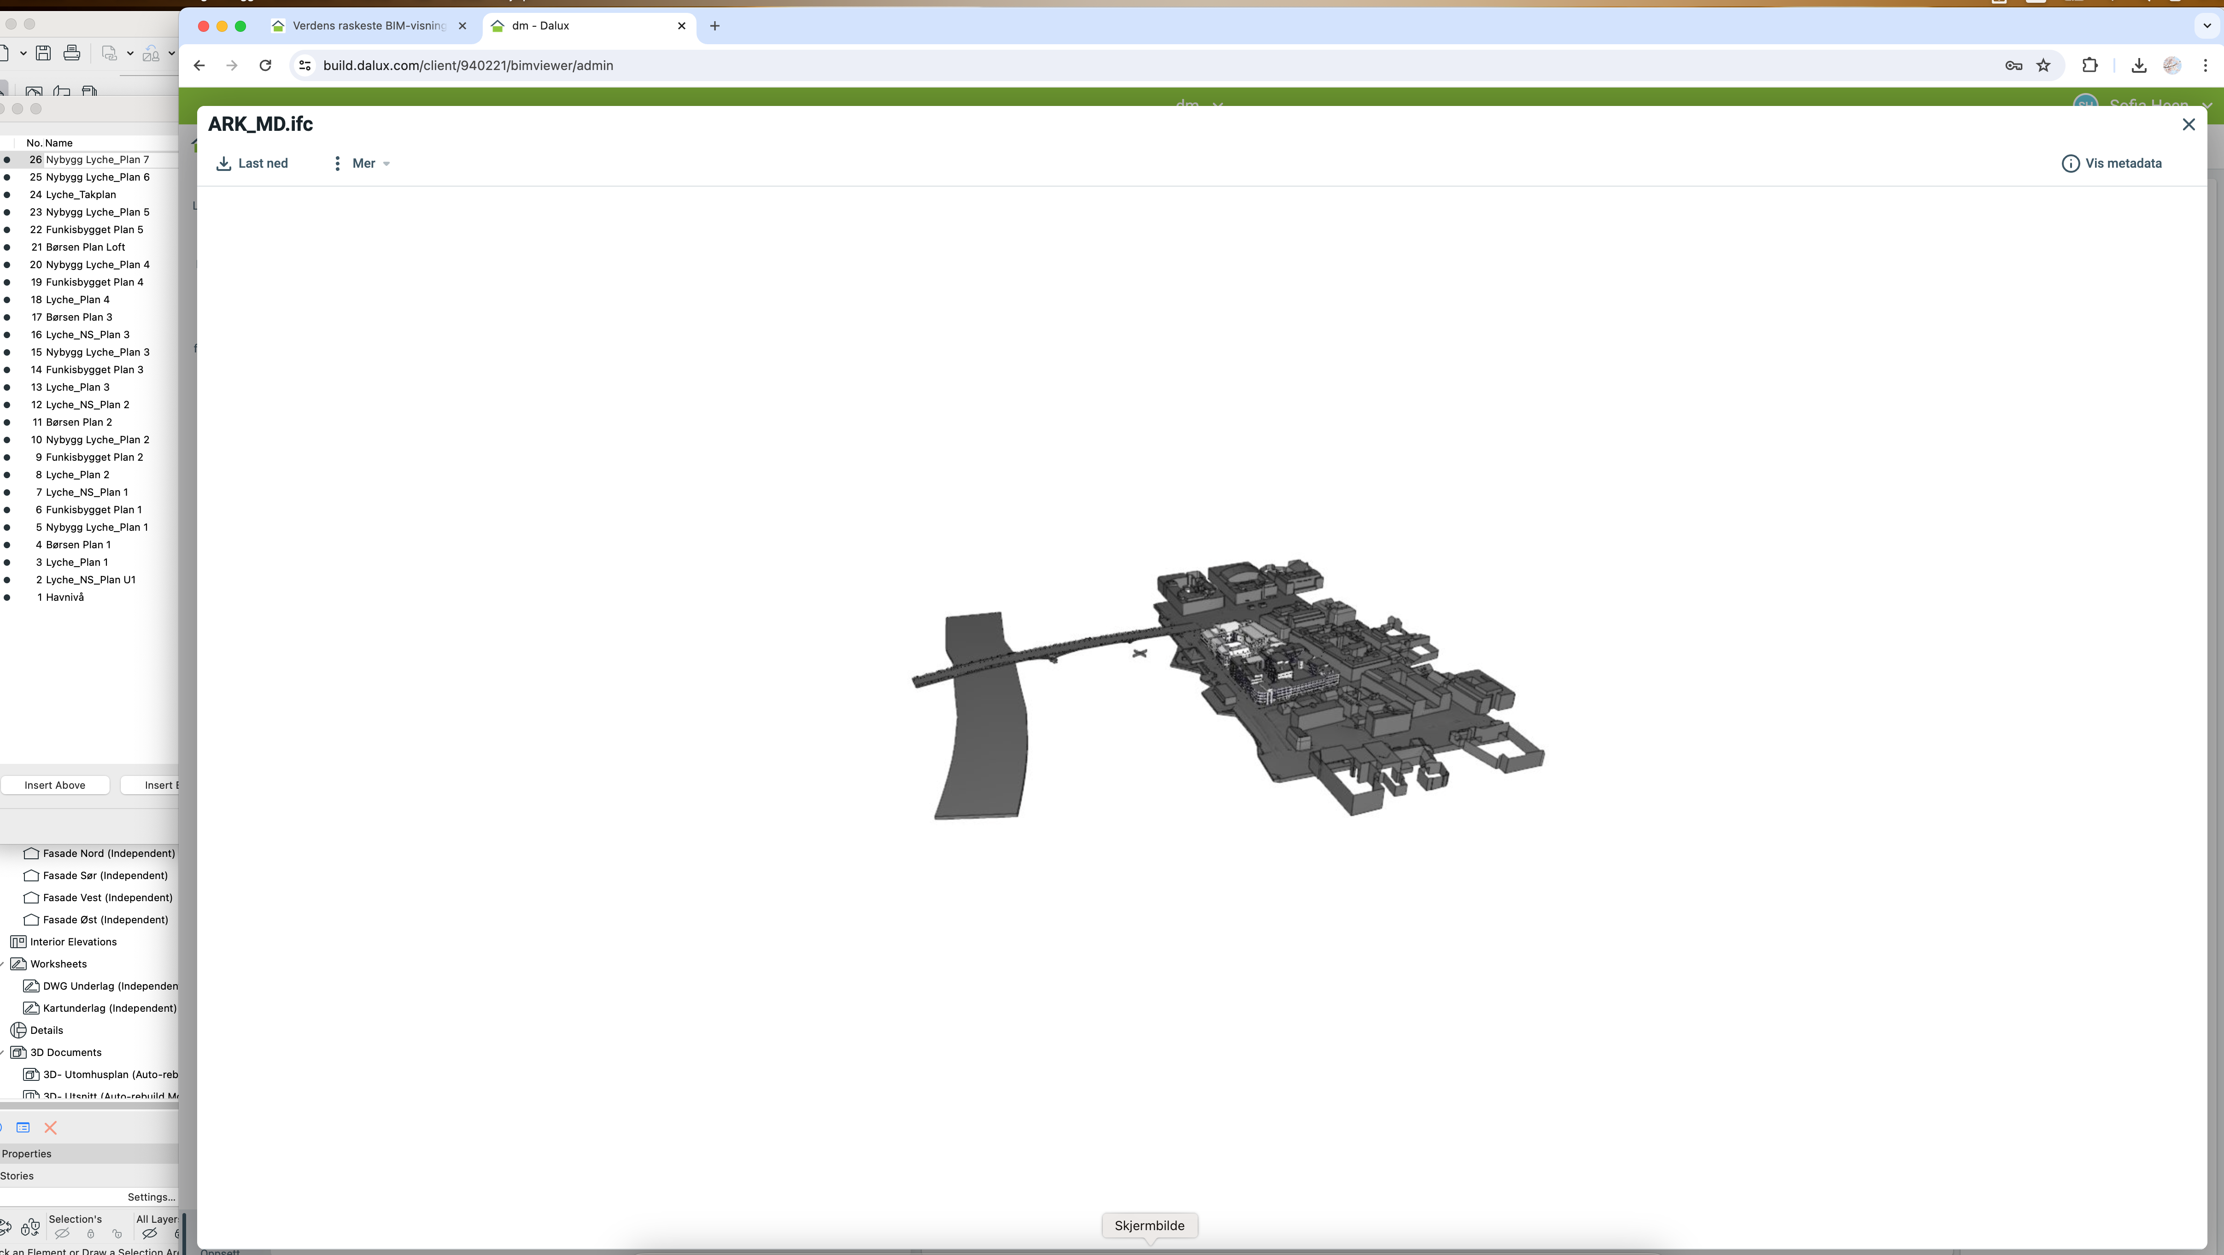The image size is (2224, 1255).
Task: Open the Mer dropdown menu
Action: coord(363,163)
